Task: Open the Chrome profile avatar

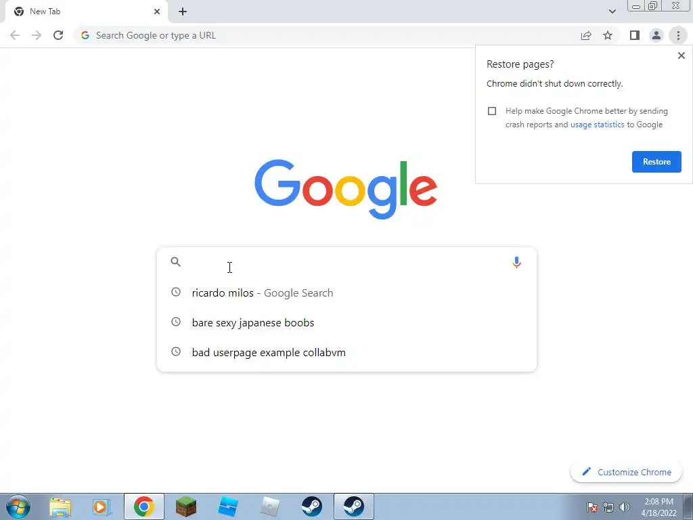Action: (656, 35)
